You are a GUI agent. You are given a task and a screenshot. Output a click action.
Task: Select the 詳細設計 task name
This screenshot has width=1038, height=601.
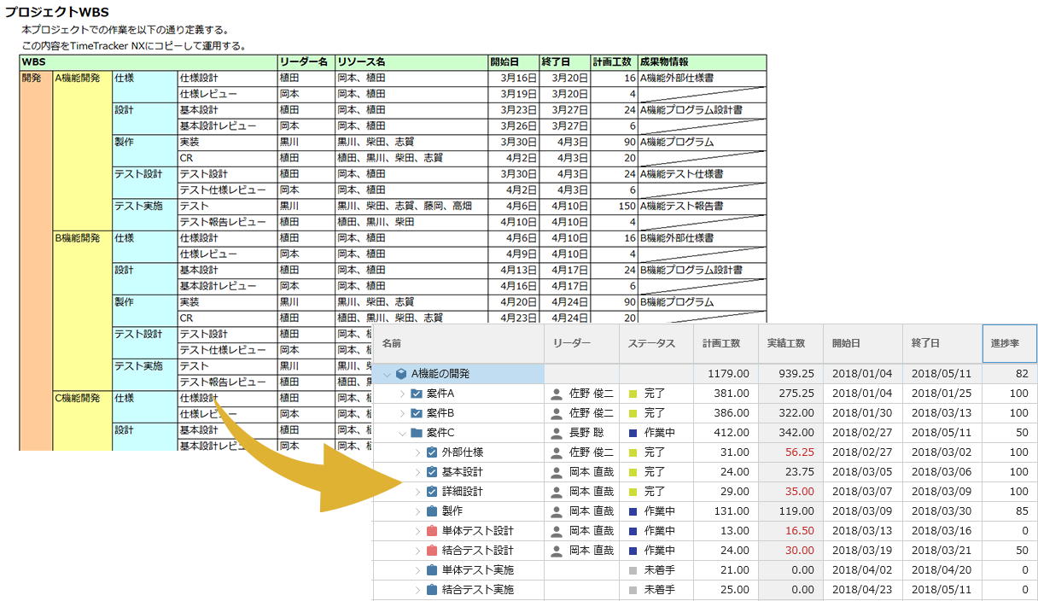[x=462, y=492]
